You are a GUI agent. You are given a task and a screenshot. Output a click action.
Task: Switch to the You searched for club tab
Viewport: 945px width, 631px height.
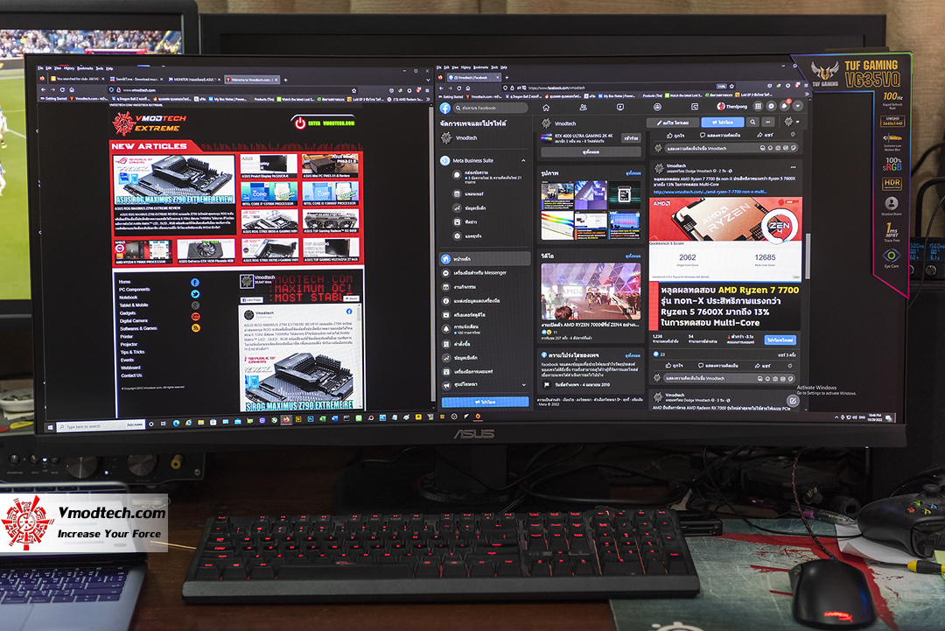click(x=77, y=79)
